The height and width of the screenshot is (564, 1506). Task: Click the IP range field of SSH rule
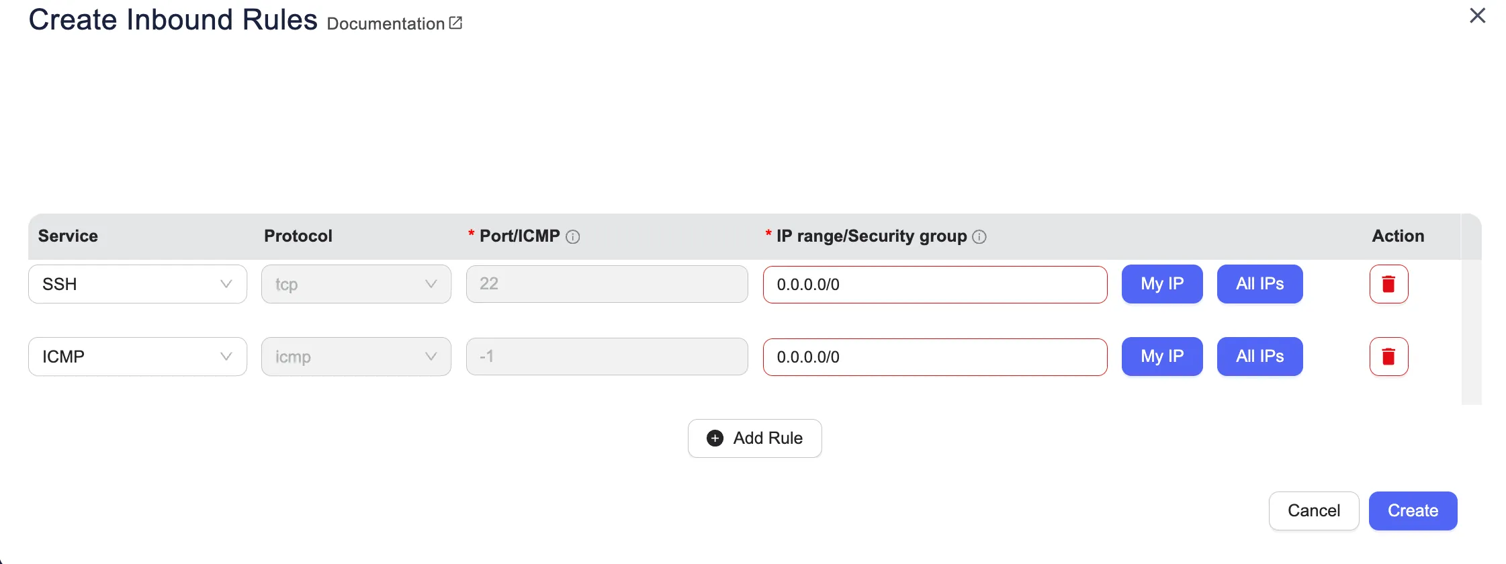[x=934, y=285]
